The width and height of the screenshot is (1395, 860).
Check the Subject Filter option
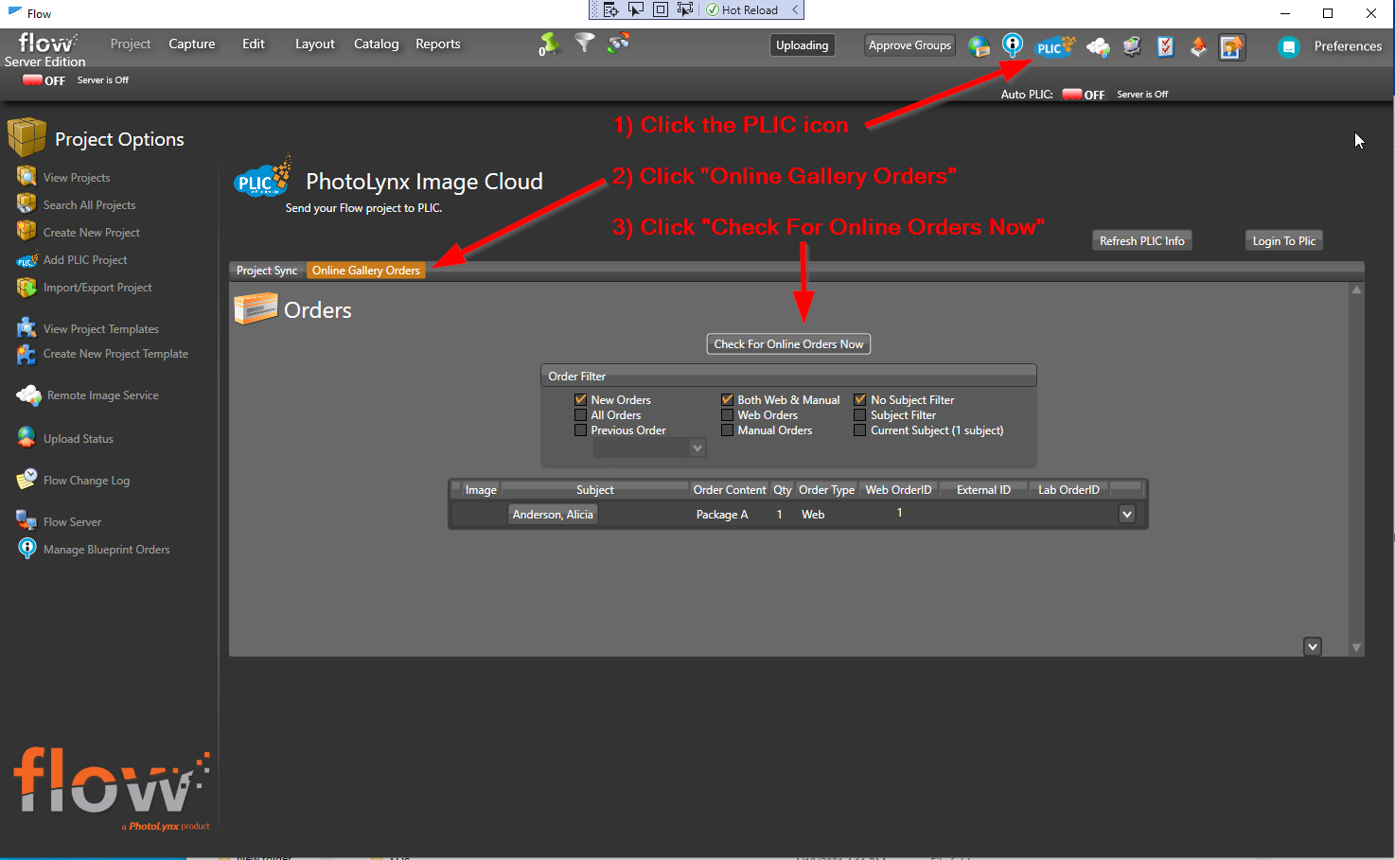[x=860, y=415]
